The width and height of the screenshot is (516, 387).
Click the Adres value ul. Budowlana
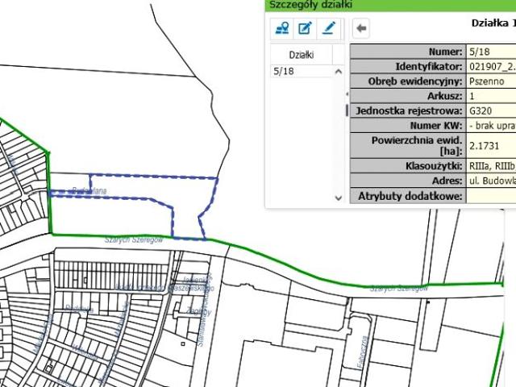(491, 181)
